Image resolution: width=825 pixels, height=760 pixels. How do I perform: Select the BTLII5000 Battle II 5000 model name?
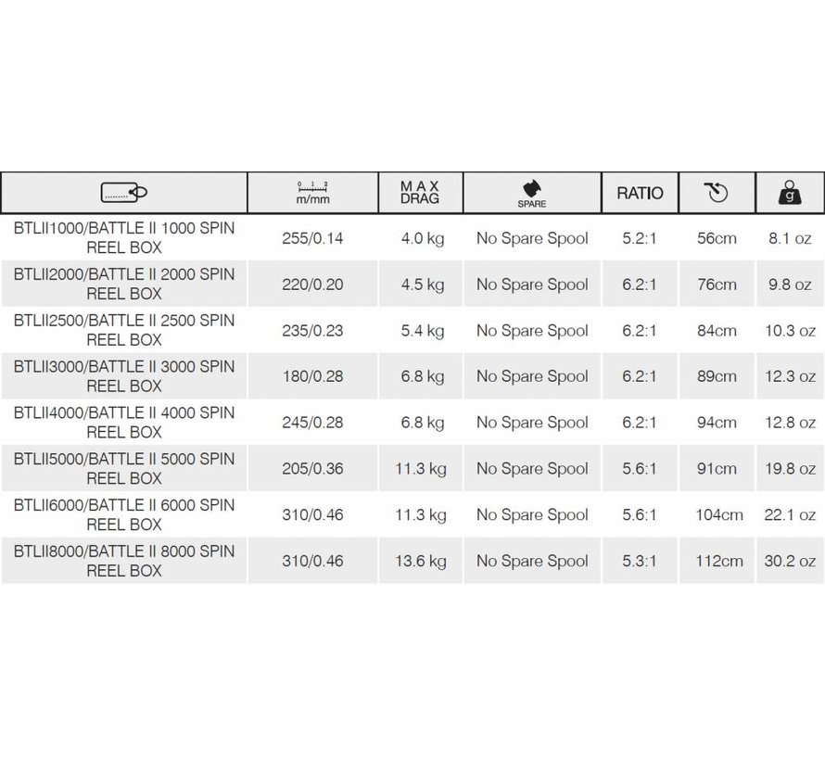[x=124, y=469]
